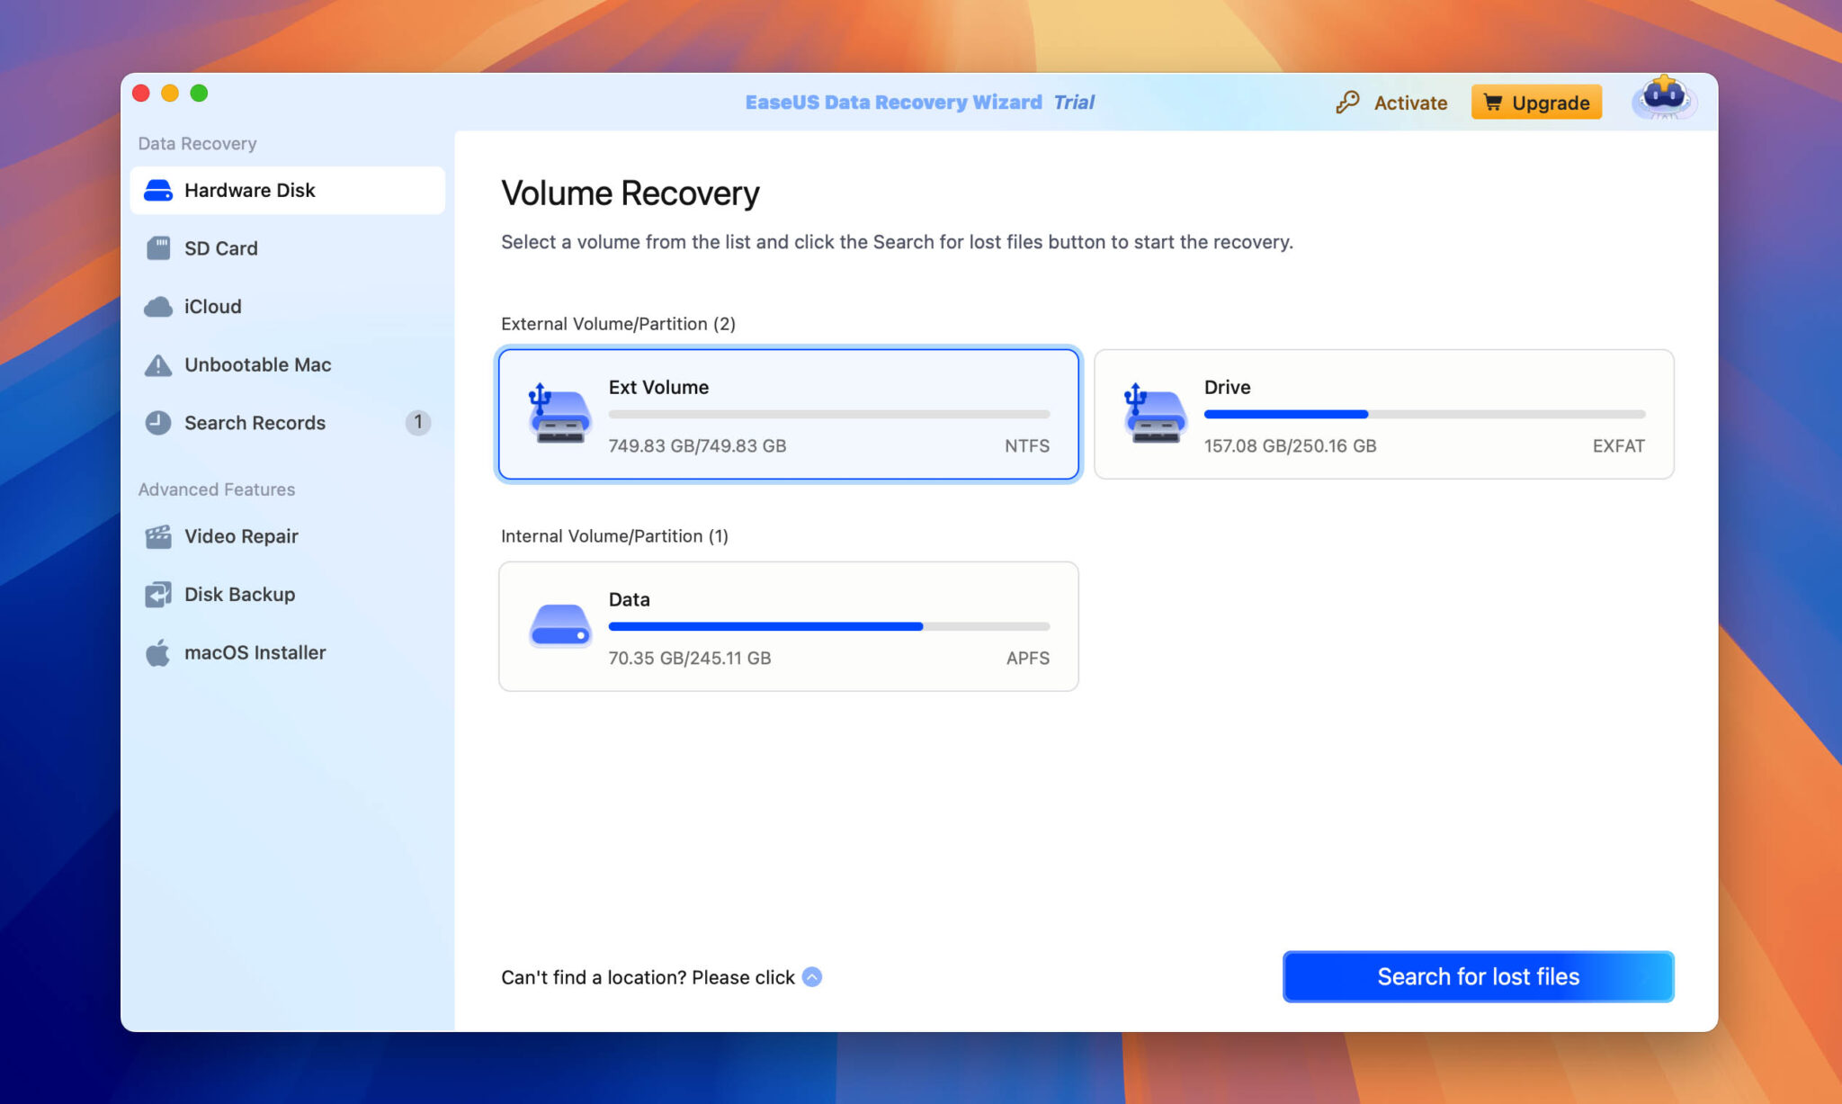Click the Upgrade cart button
This screenshot has width=1842, height=1104.
pos(1536,103)
